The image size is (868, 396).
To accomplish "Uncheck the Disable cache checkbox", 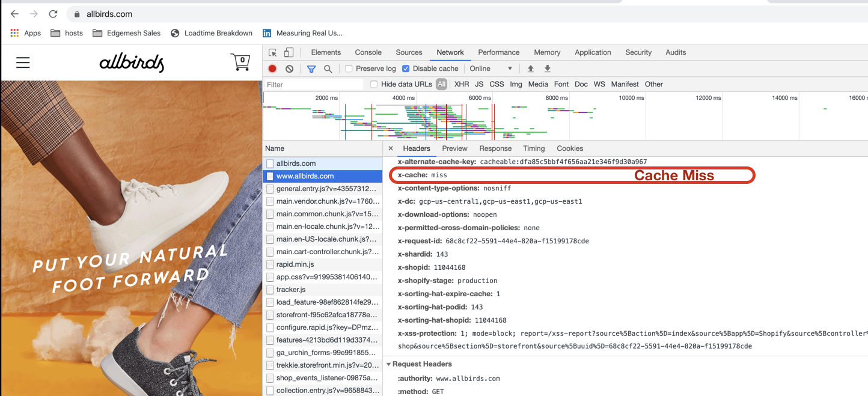I will pos(406,69).
